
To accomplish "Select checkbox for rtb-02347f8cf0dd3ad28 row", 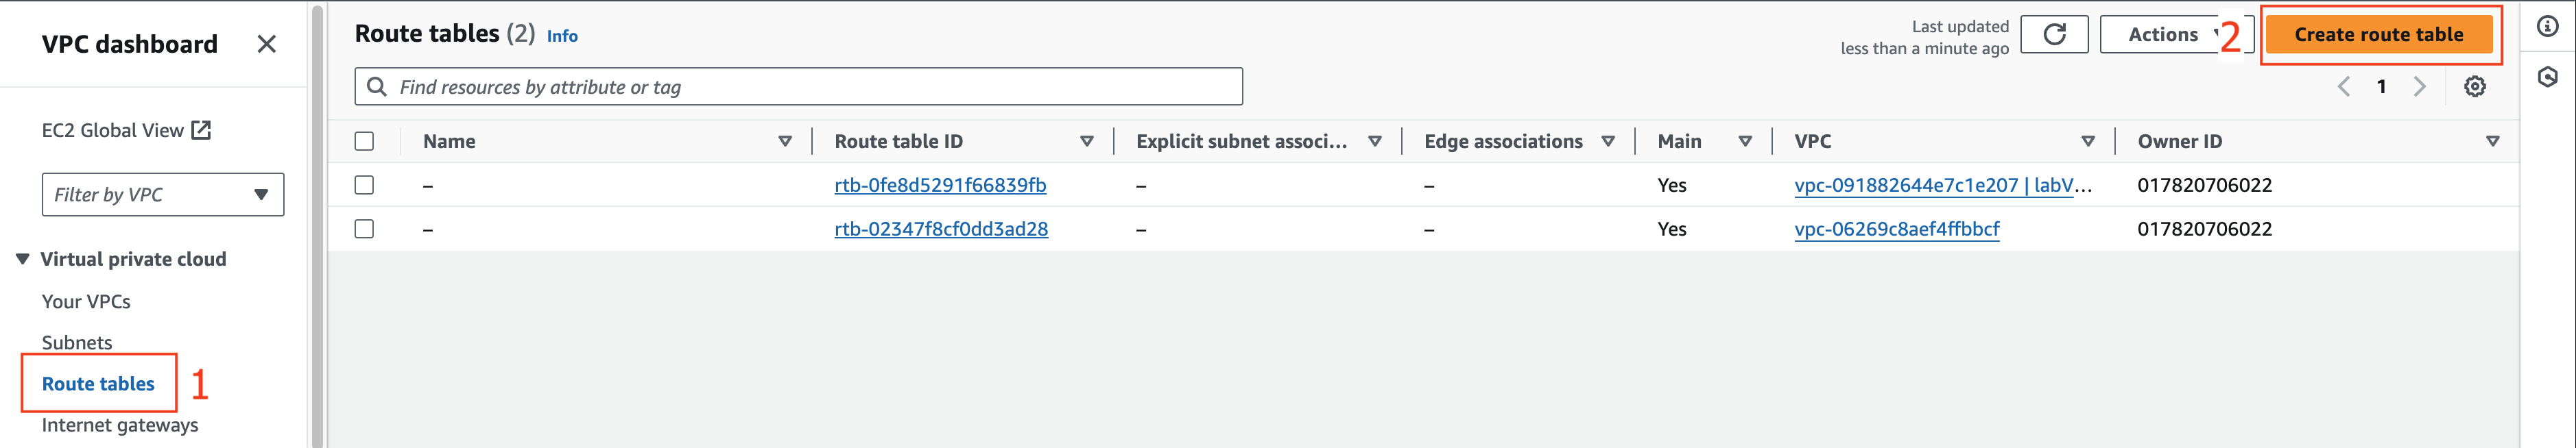I will point(364,229).
